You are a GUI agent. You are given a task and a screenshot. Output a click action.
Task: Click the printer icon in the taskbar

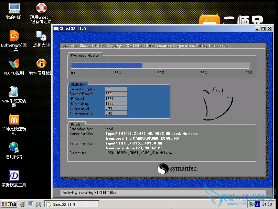click(22, 204)
